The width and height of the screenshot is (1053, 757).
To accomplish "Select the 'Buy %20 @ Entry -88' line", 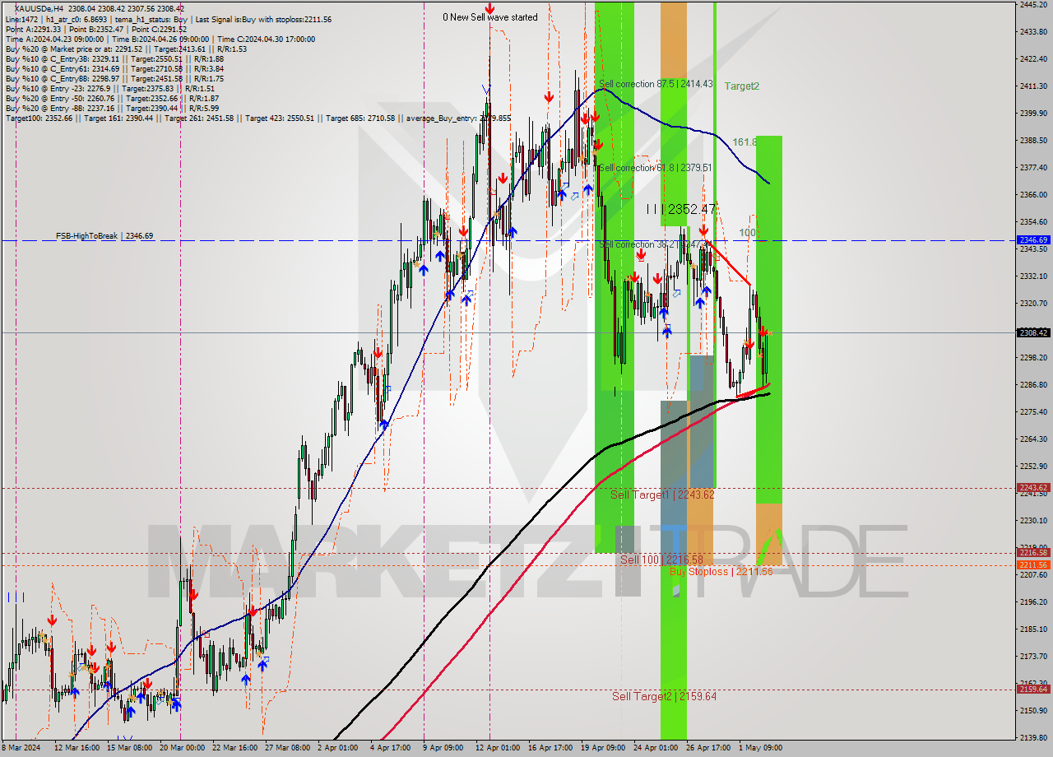I will (x=112, y=108).
